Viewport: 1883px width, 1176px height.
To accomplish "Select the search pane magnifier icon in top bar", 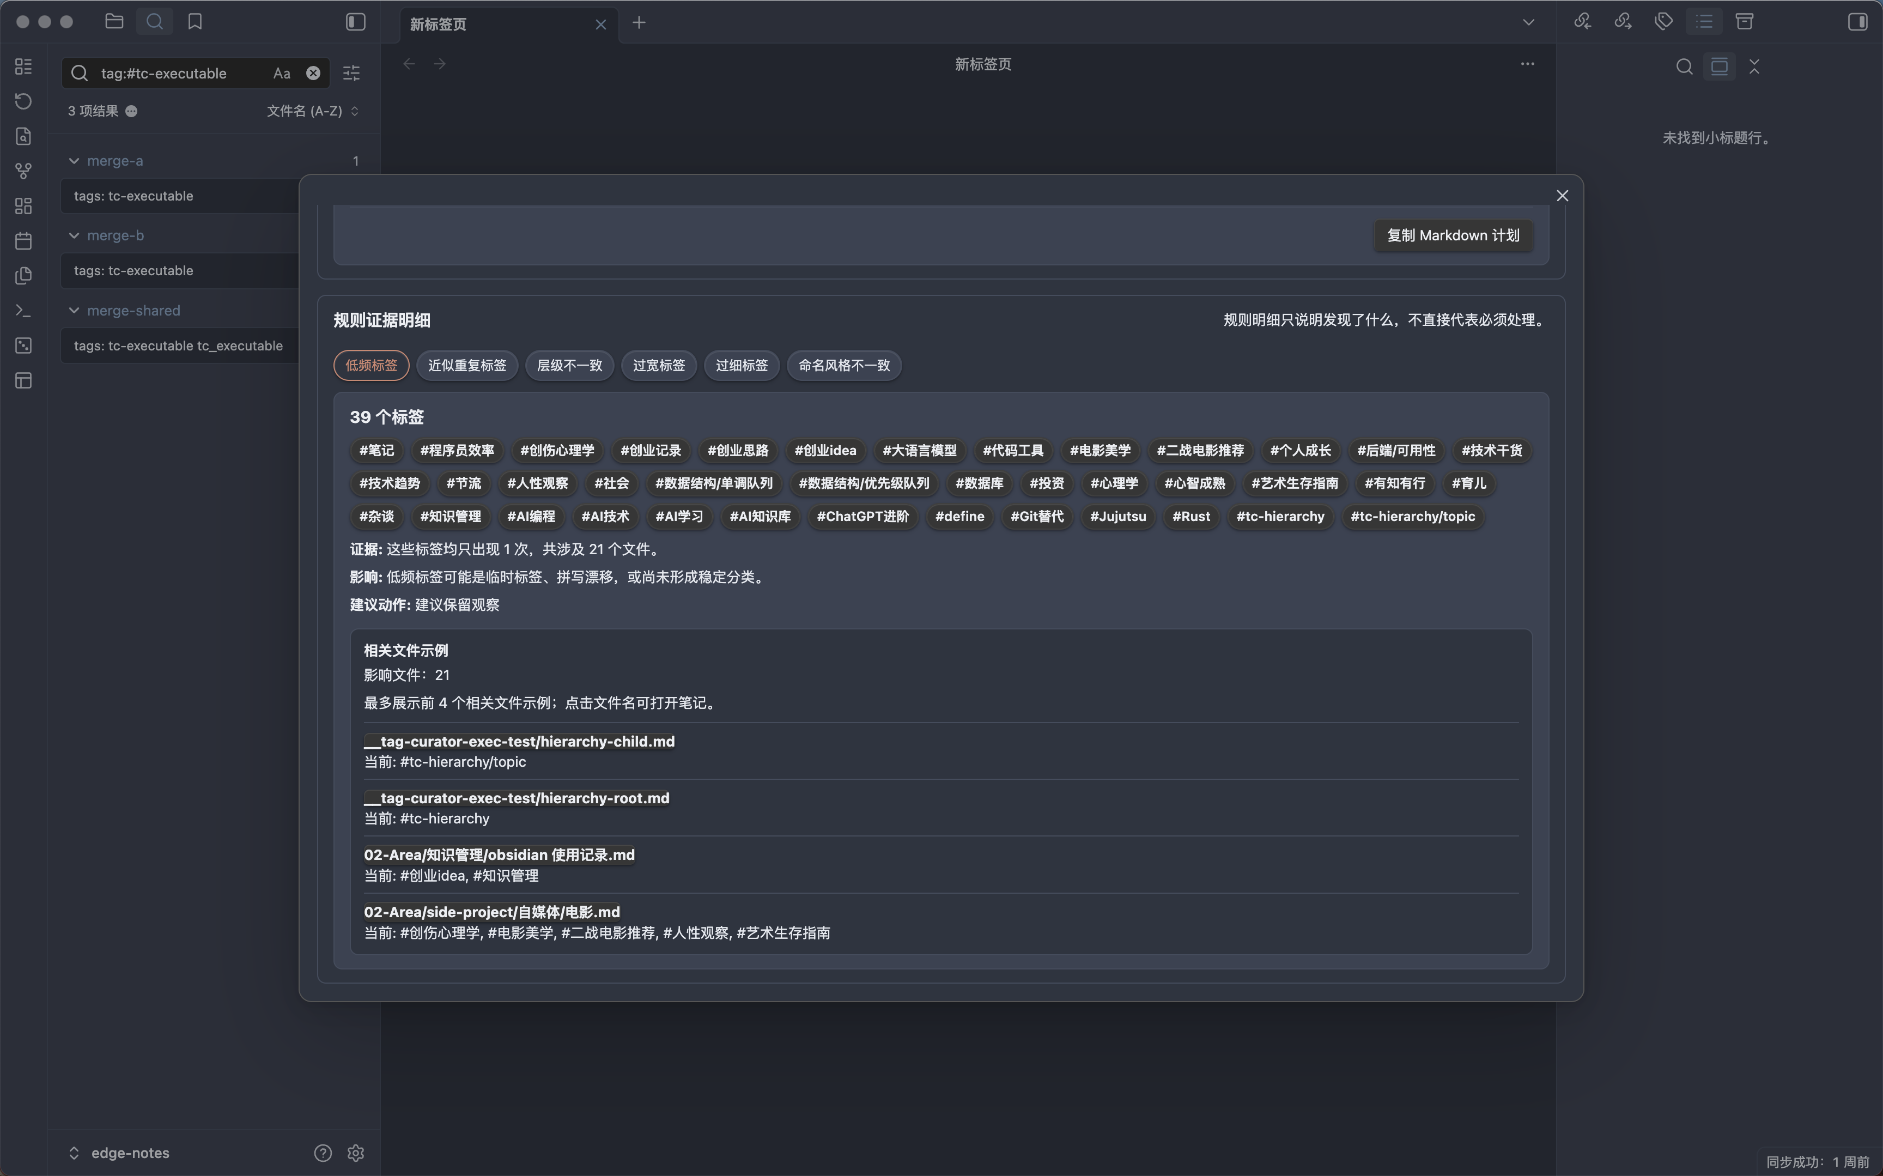I will pyautogui.click(x=155, y=22).
